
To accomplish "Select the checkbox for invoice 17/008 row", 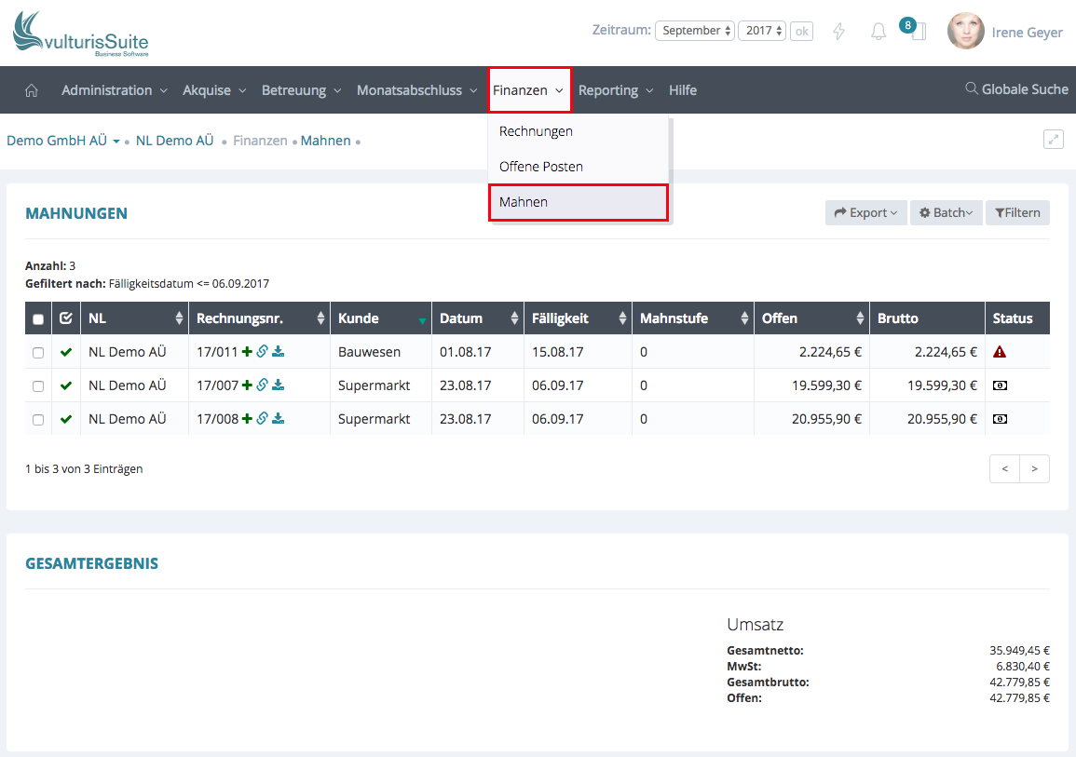I will tap(38, 420).
